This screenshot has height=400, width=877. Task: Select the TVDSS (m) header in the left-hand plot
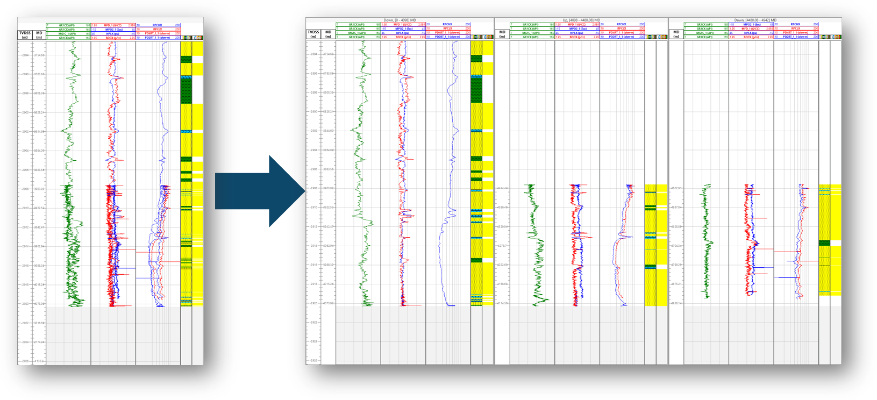[25, 35]
